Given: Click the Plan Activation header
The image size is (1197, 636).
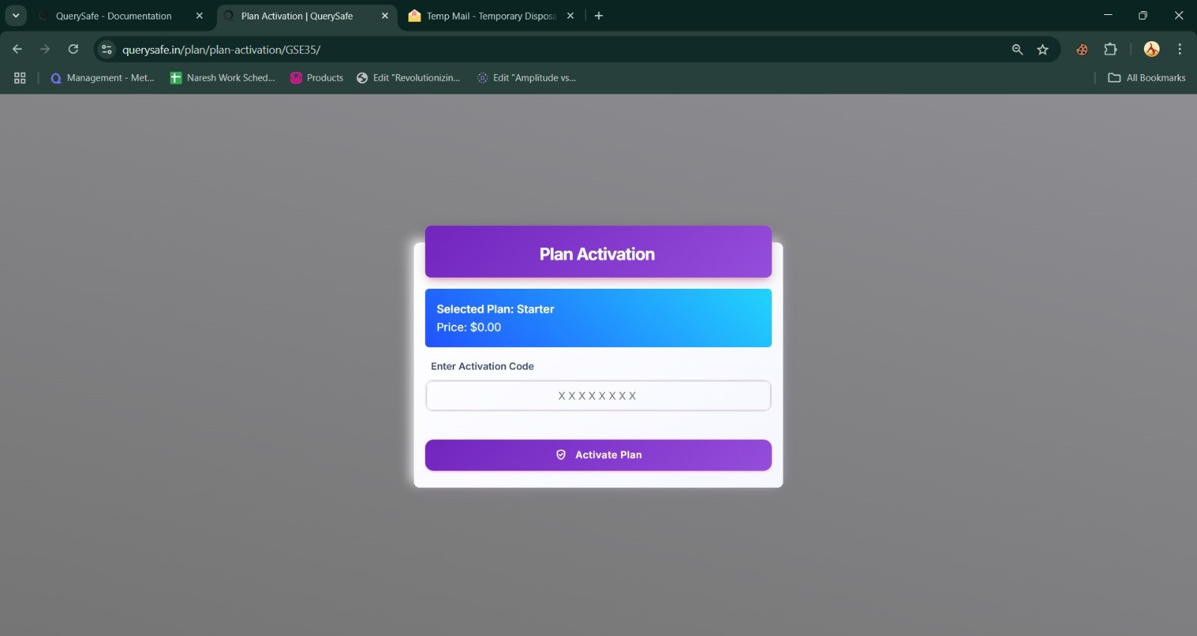Looking at the screenshot, I should tap(598, 254).
